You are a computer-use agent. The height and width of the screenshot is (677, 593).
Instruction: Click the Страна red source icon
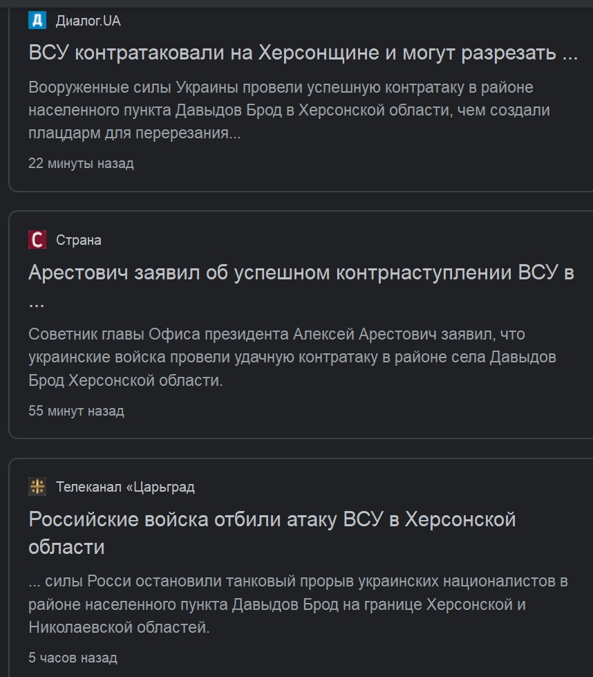tap(37, 240)
